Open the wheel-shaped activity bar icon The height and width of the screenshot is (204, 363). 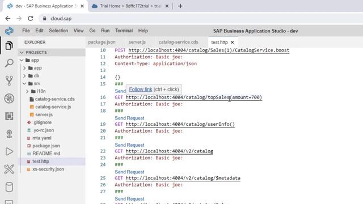[x=9, y=99]
